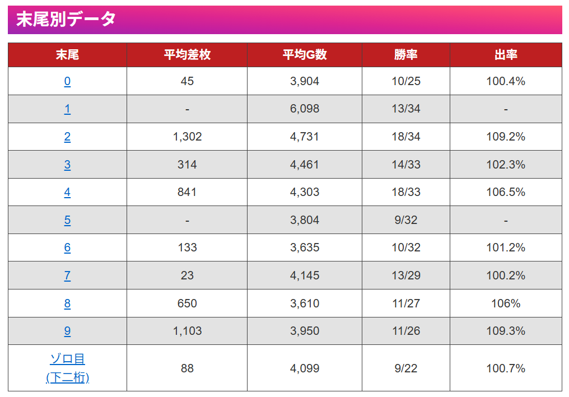The height and width of the screenshot is (397, 569).
Task: Select the suffix 3 link
Action: tap(67, 165)
